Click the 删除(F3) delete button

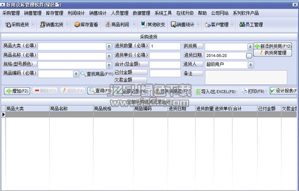[45, 90]
